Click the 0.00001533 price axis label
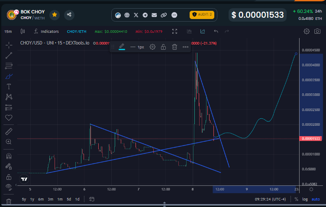This screenshot has height=207, width=326. [310, 139]
